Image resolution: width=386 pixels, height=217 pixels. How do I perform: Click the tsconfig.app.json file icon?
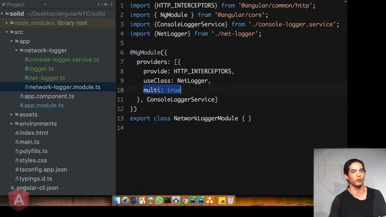[17, 169]
